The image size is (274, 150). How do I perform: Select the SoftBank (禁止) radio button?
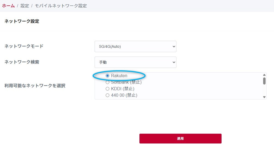point(107,82)
